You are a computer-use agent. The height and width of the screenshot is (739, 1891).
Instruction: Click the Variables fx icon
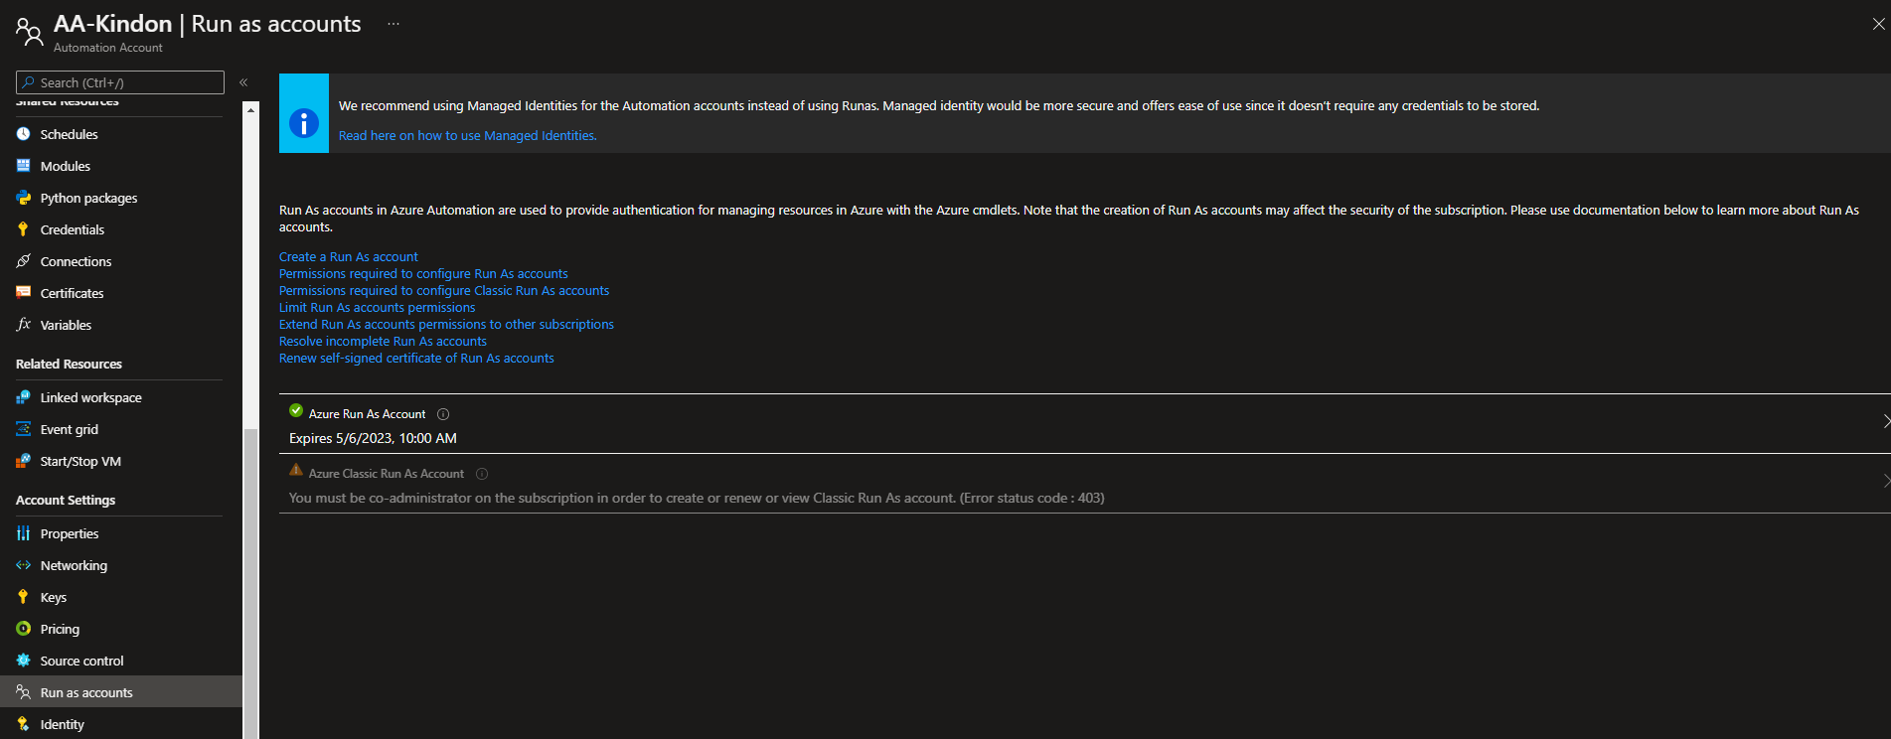pyautogui.click(x=23, y=325)
